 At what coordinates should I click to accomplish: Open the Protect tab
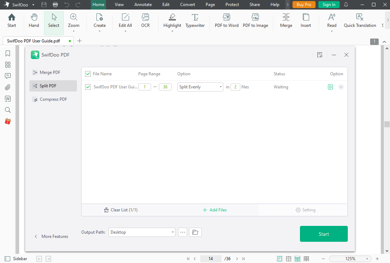coord(232,5)
